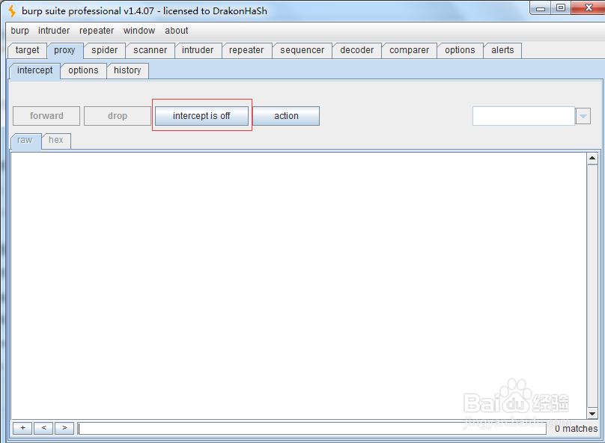
Task: Open the comparer tab
Action: tap(409, 50)
